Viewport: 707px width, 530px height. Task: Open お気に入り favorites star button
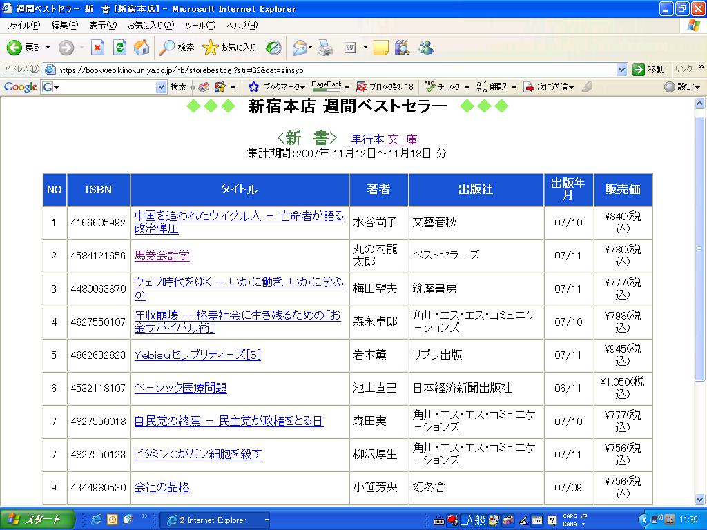click(229, 48)
